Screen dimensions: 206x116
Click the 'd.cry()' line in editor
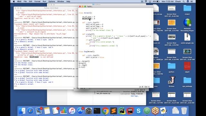point(82,67)
